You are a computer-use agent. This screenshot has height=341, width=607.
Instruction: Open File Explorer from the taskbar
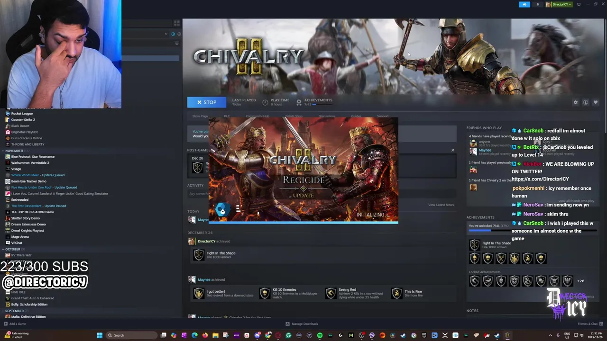215,335
